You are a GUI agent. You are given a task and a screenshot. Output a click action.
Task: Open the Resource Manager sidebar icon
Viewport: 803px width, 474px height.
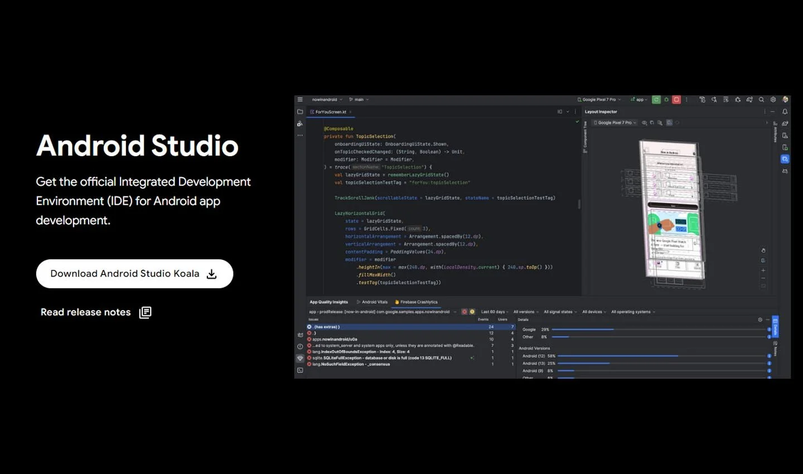click(300, 124)
